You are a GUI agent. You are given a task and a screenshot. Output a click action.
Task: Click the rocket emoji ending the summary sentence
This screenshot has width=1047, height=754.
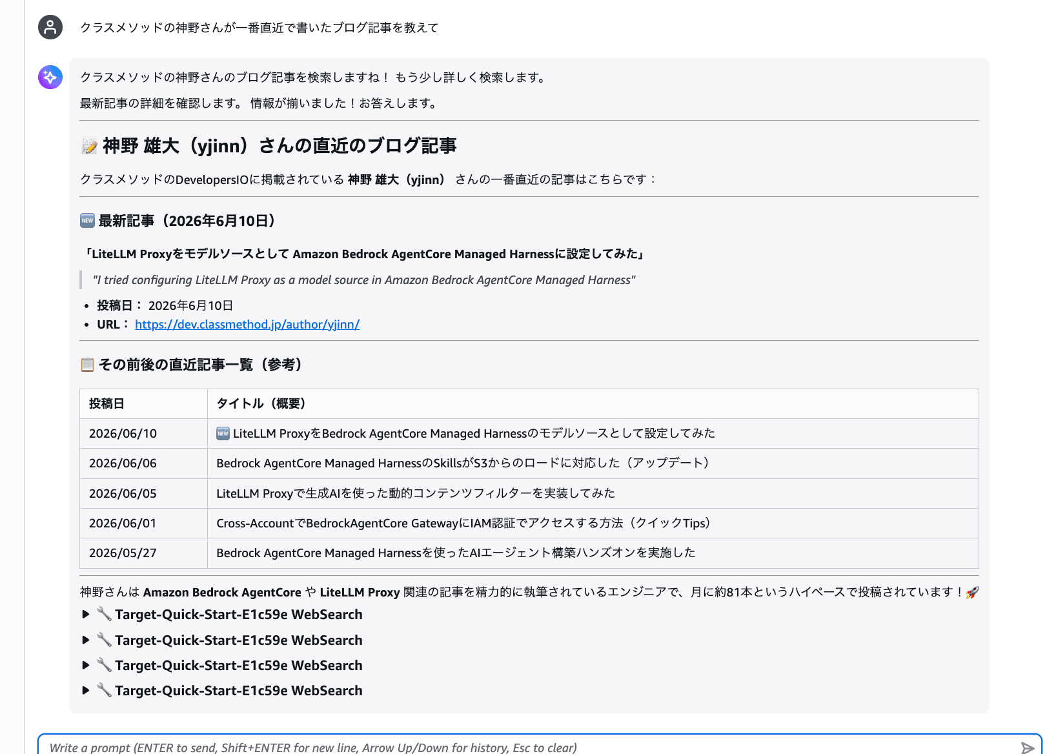972,593
